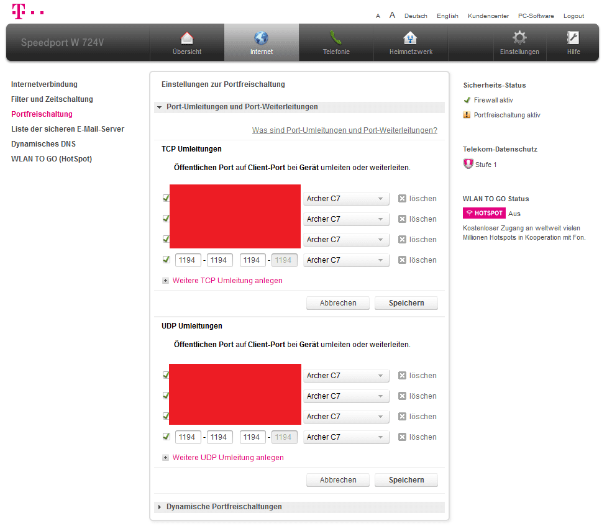The image size is (607, 526).
Task: Delete TCP 1194 rule via löschen icon
Action: click(402, 260)
